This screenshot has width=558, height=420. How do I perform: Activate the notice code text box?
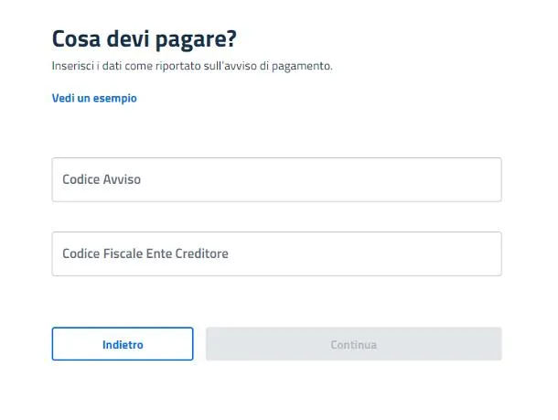277,179
